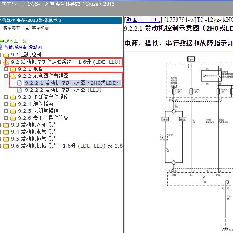Click the 电源、搭铁、串行数据 subtitle text
This screenshot has height=233, width=233.
pyautogui.click(x=179, y=43)
